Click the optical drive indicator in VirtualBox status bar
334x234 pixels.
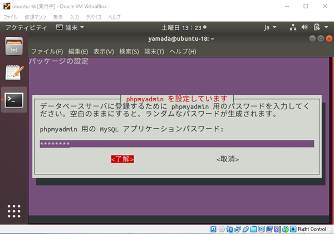click(x=222, y=229)
